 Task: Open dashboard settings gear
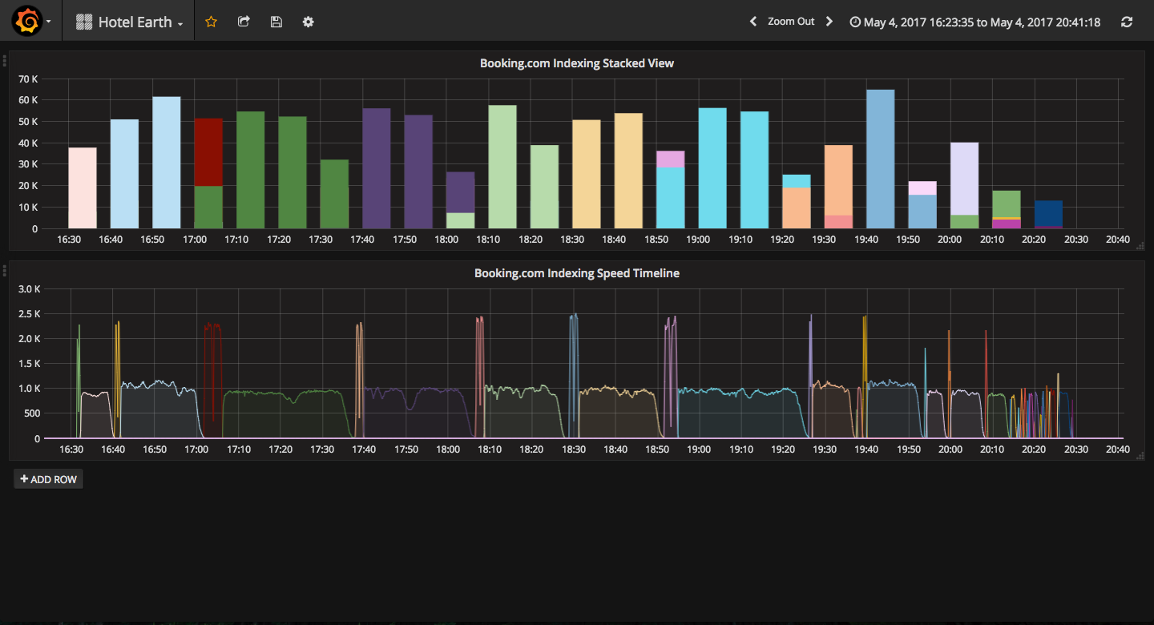[309, 22]
